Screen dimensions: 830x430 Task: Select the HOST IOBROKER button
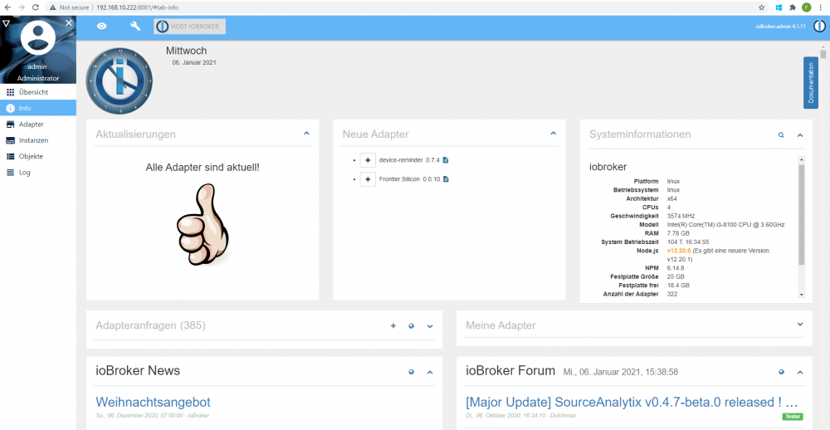(189, 27)
